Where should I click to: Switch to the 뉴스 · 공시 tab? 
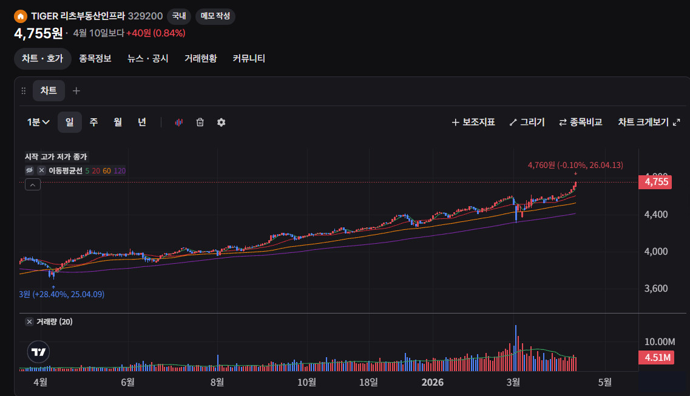tap(148, 58)
